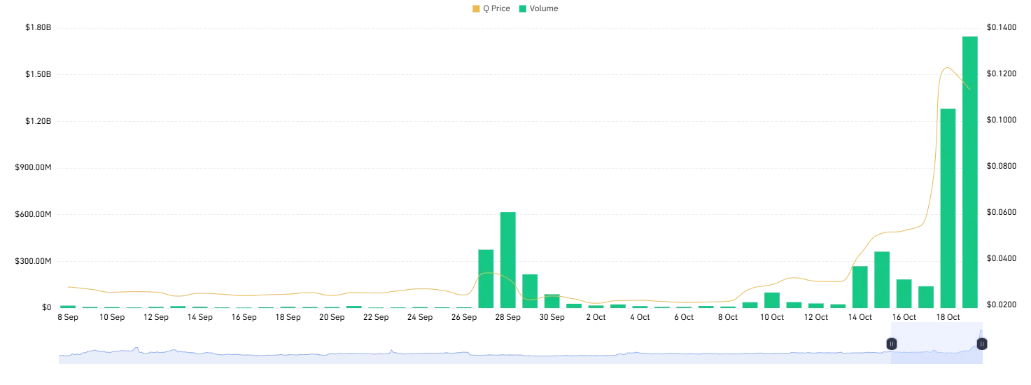Click the 20 Sep date label
The image size is (1031, 385).
(x=332, y=317)
